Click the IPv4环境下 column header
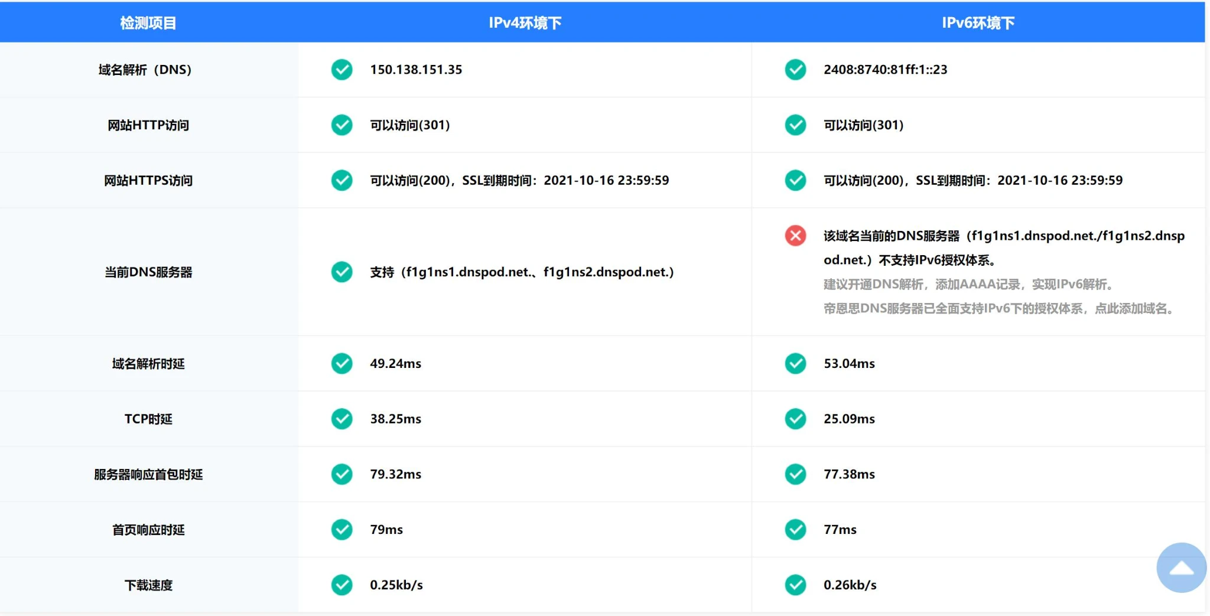The height and width of the screenshot is (616, 1210). click(x=525, y=23)
